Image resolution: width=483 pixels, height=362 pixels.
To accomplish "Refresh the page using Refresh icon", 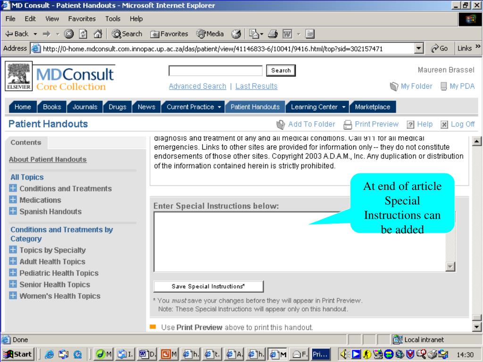I will pyautogui.click(x=83, y=34).
